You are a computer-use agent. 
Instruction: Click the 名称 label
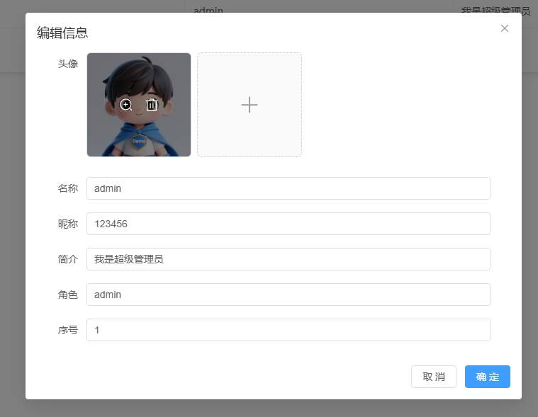point(68,188)
